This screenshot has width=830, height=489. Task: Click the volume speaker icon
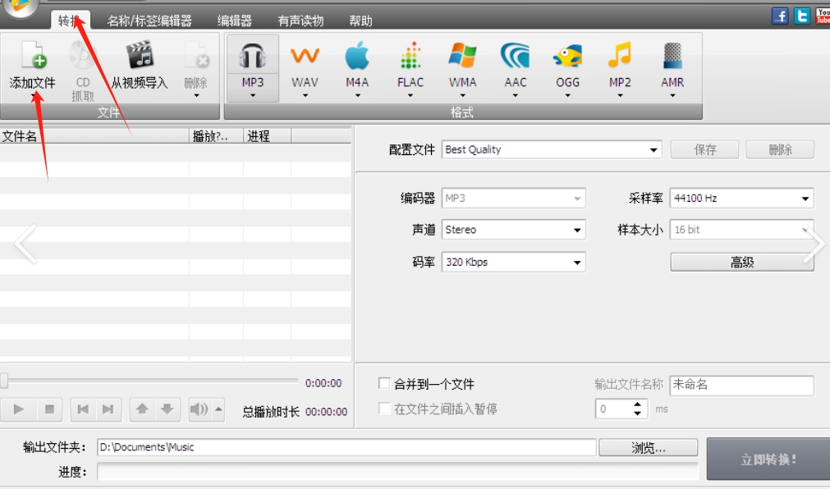(x=199, y=409)
